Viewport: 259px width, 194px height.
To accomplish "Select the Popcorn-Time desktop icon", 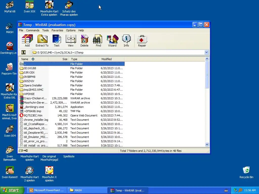I will [x=9, y=69].
